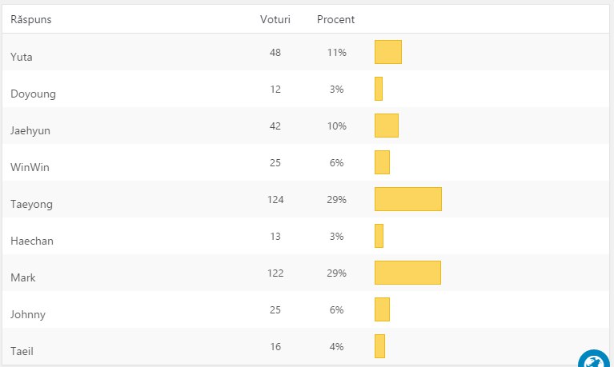The height and width of the screenshot is (367, 614).
Task: Click Yuta's 11% percentage value
Action: click(336, 52)
